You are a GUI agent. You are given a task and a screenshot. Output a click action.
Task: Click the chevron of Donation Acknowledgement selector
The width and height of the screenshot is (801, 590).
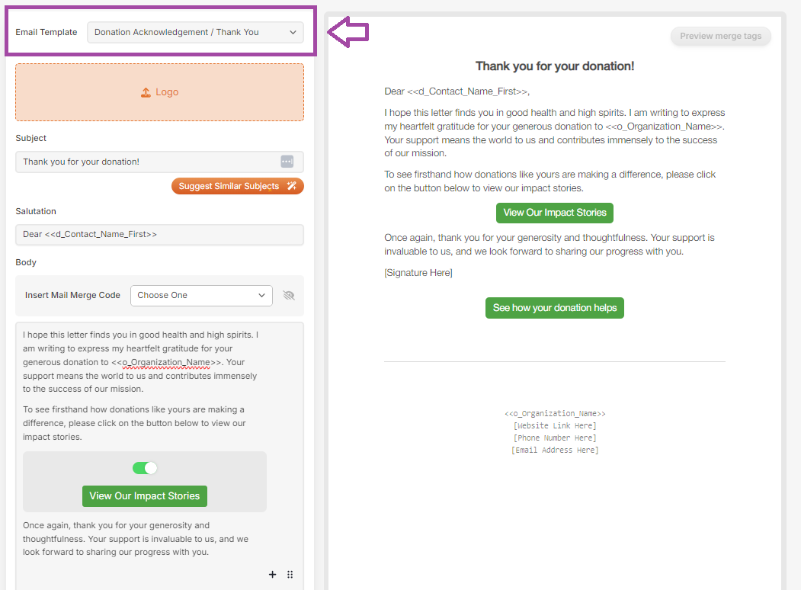point(293,32)
